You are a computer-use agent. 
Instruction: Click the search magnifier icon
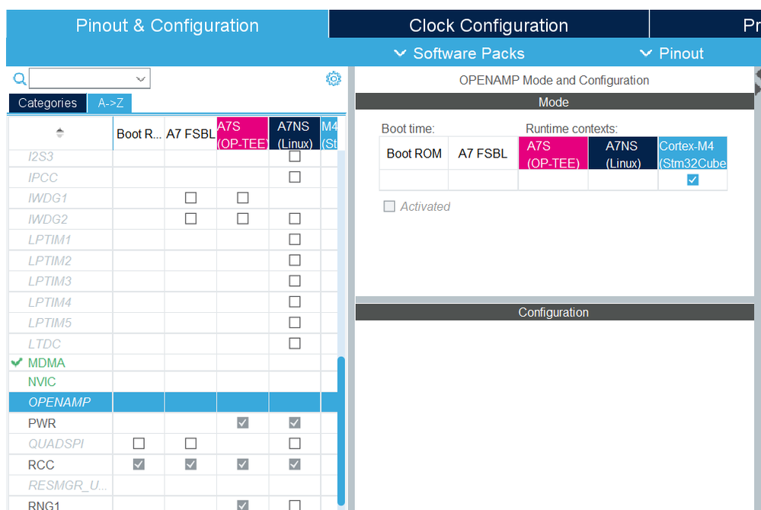tap(19, 78)
